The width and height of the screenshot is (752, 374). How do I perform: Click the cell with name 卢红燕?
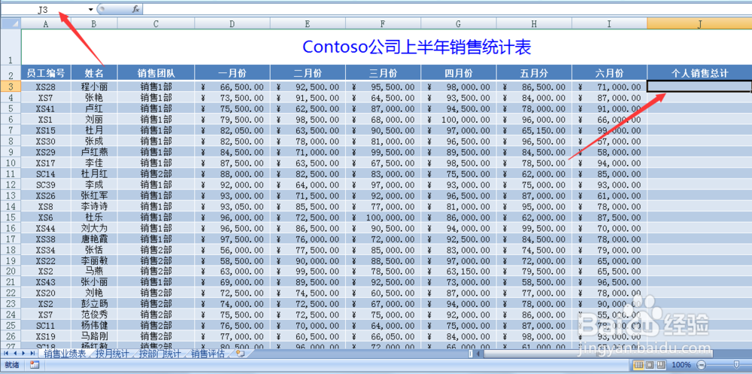[x=94, y=152]
